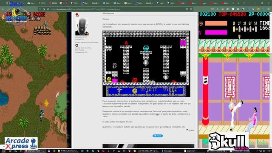Click the ZX Spectrum game screenshot
The width and height of the screenshot is (272, 153).
click(x=146, y=64)
